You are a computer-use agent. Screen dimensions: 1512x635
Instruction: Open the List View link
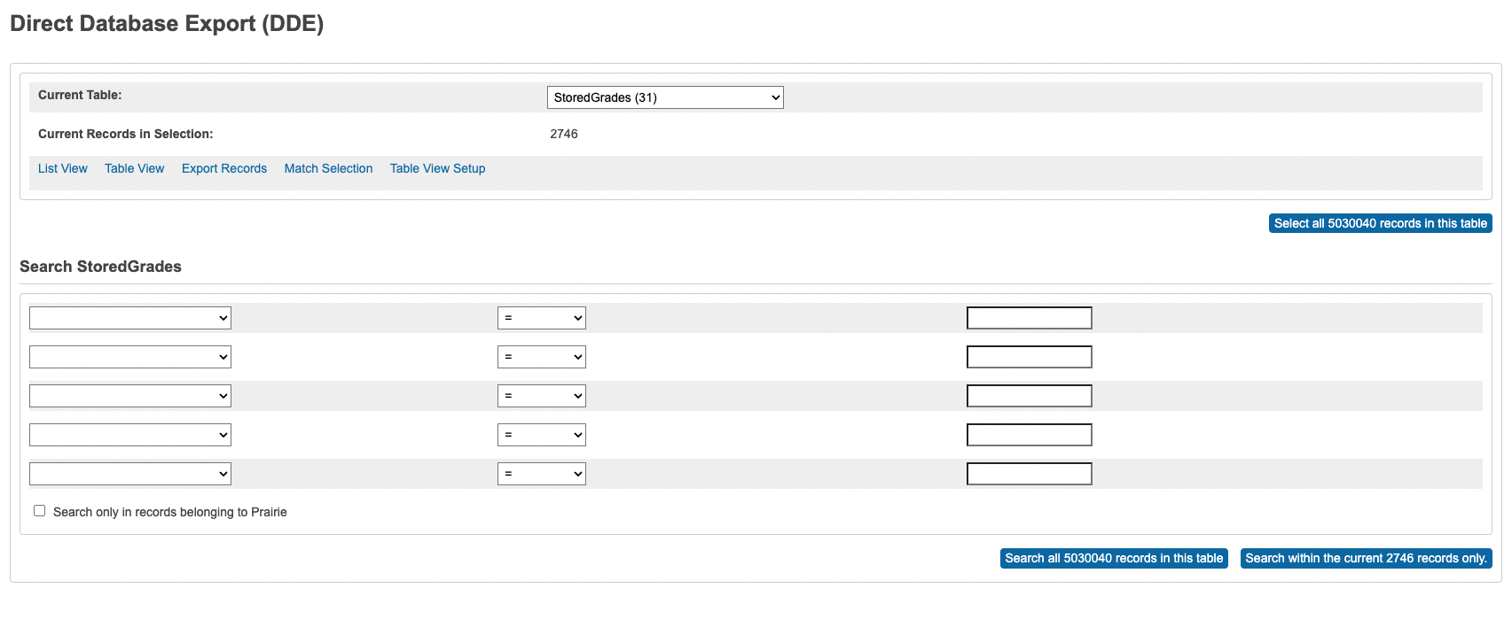pyautogui.click(x=63, y=168)
